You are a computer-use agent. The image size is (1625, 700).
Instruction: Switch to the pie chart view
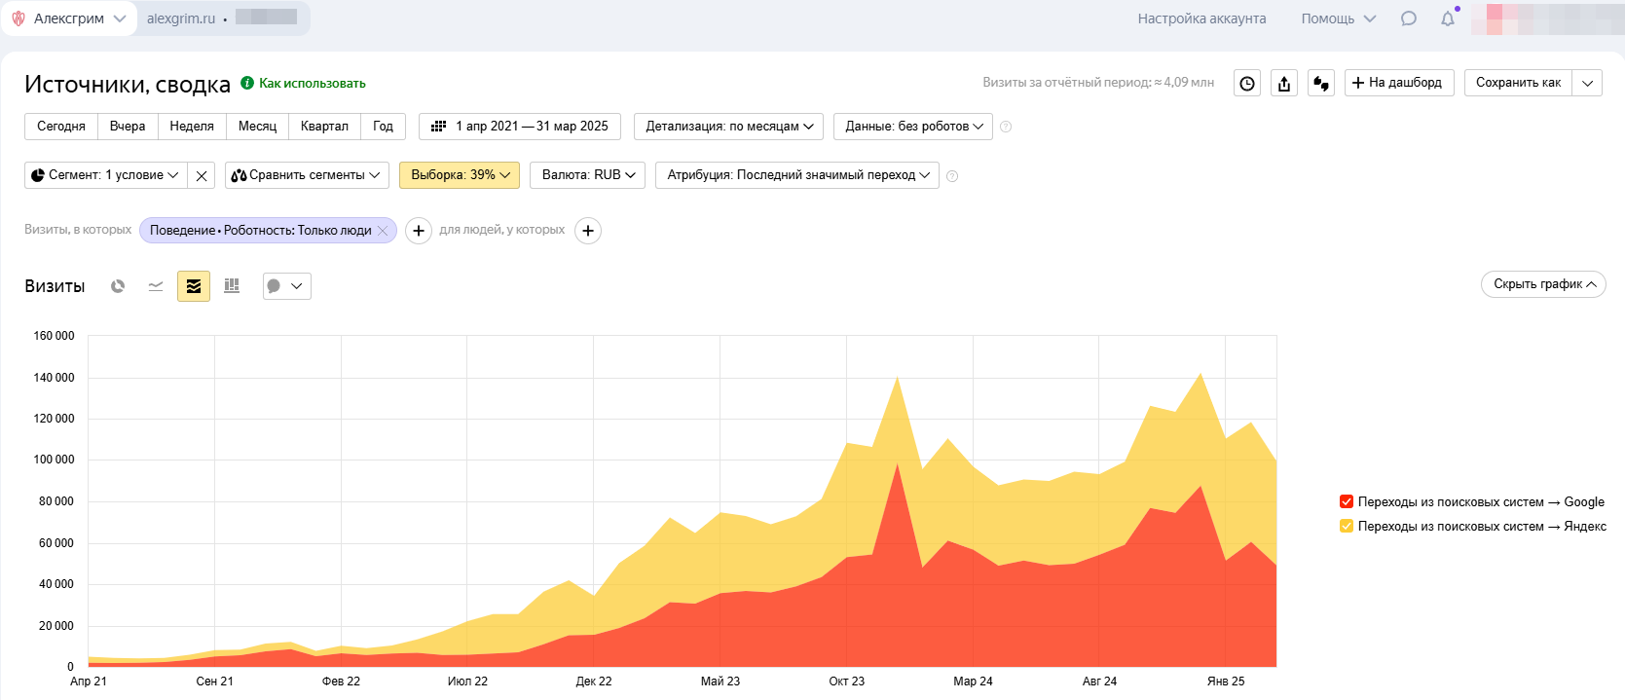click(x=118, y=286)
